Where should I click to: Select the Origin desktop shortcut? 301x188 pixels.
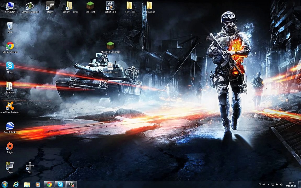(x=10, y=148)
